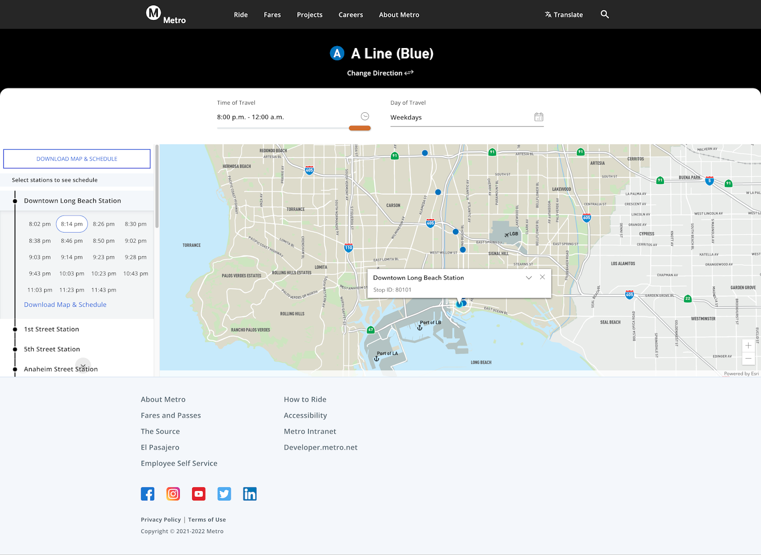Viewport: 761px width, 555px height.
Task: Click the station list scroll-down chevron
Action: click(x=83, y=366)
